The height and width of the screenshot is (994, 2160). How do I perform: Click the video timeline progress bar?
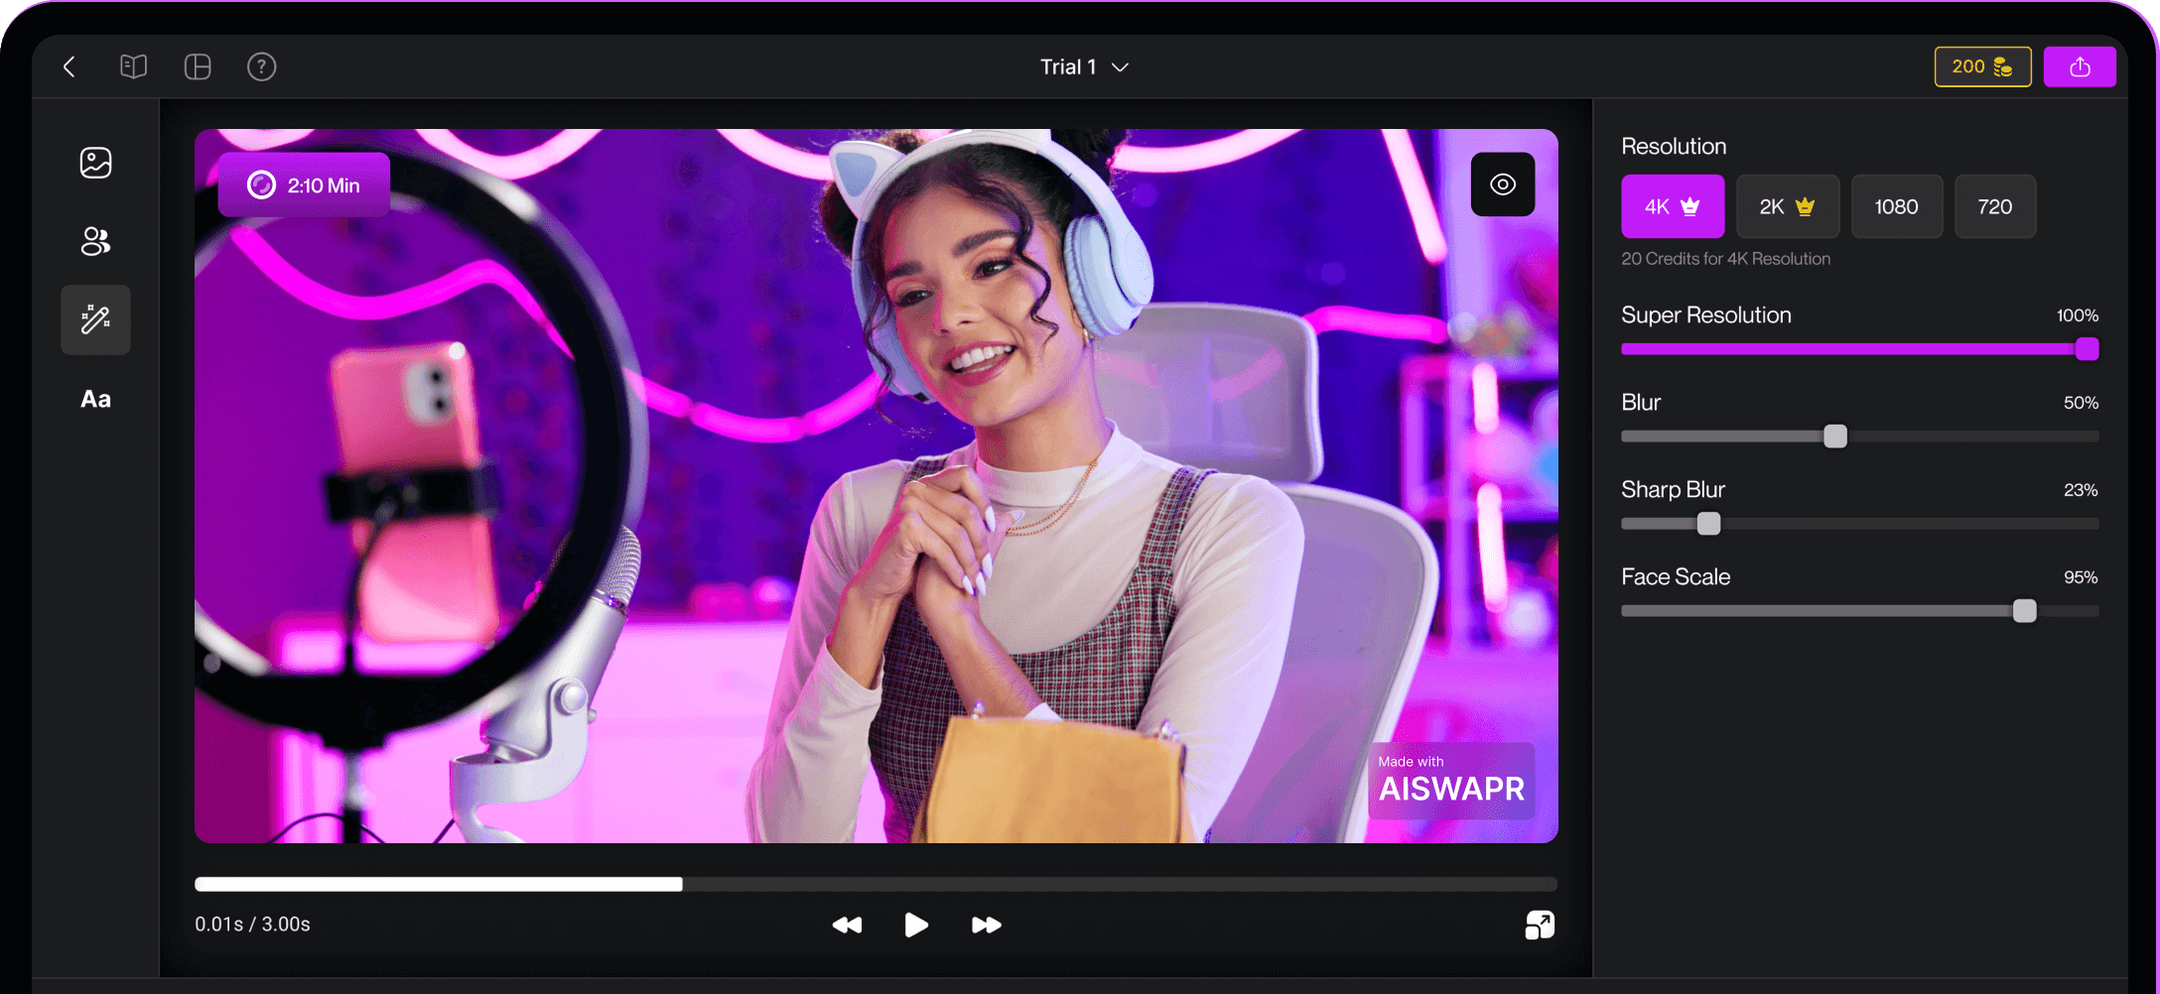click(876, 884)
